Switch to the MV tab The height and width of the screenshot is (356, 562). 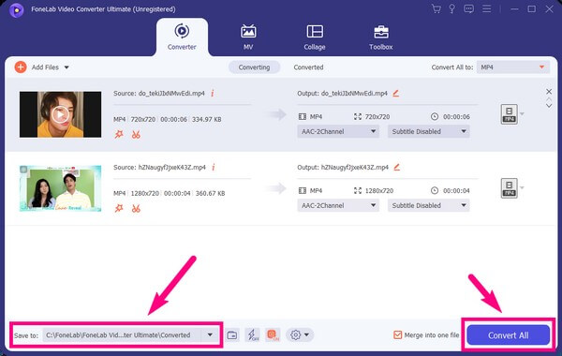point(248,37)
